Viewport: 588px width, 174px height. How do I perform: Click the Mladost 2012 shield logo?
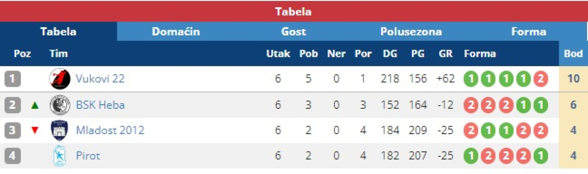[x=60, y=130]
